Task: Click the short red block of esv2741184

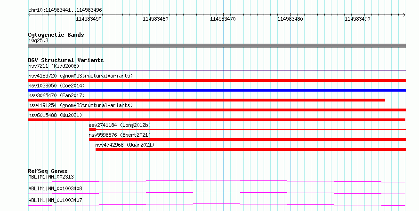Action: click(x=92, y=130)
